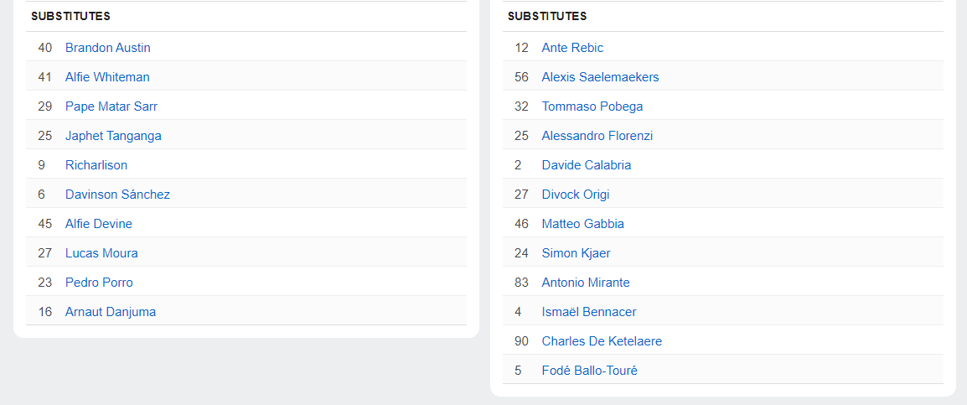Select substitute Simon Kjaer

click(x=577, y=253)
